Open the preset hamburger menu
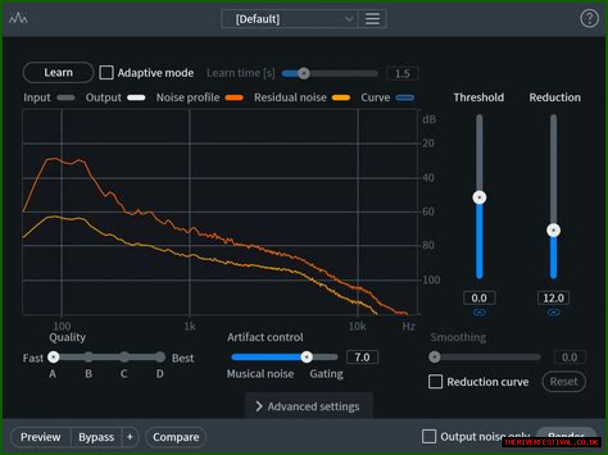Image resolution: width=608 pixels, height=455 pixels. pyautogui.click(x=372, y=19)
